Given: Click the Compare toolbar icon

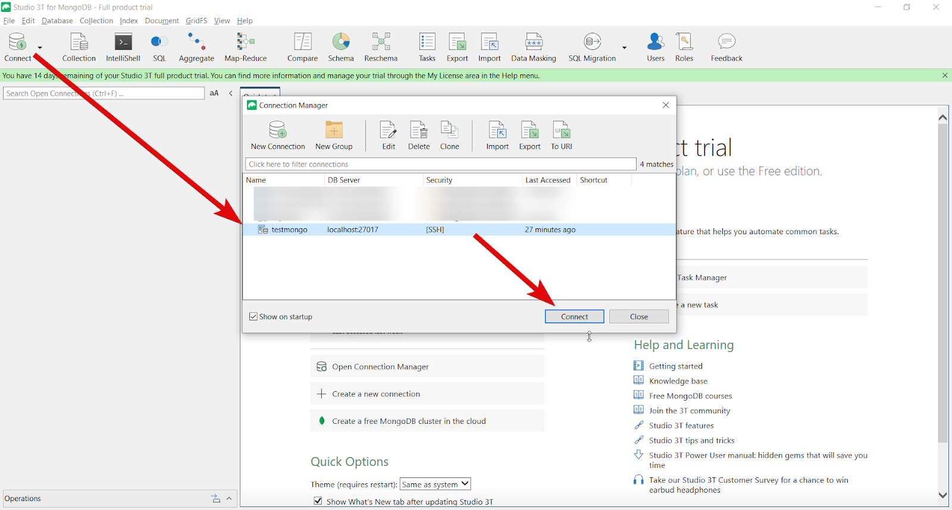Looking at the screenshot, I should coord(302,47).
